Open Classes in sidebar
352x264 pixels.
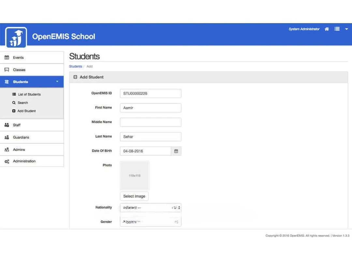click(32, 70)
